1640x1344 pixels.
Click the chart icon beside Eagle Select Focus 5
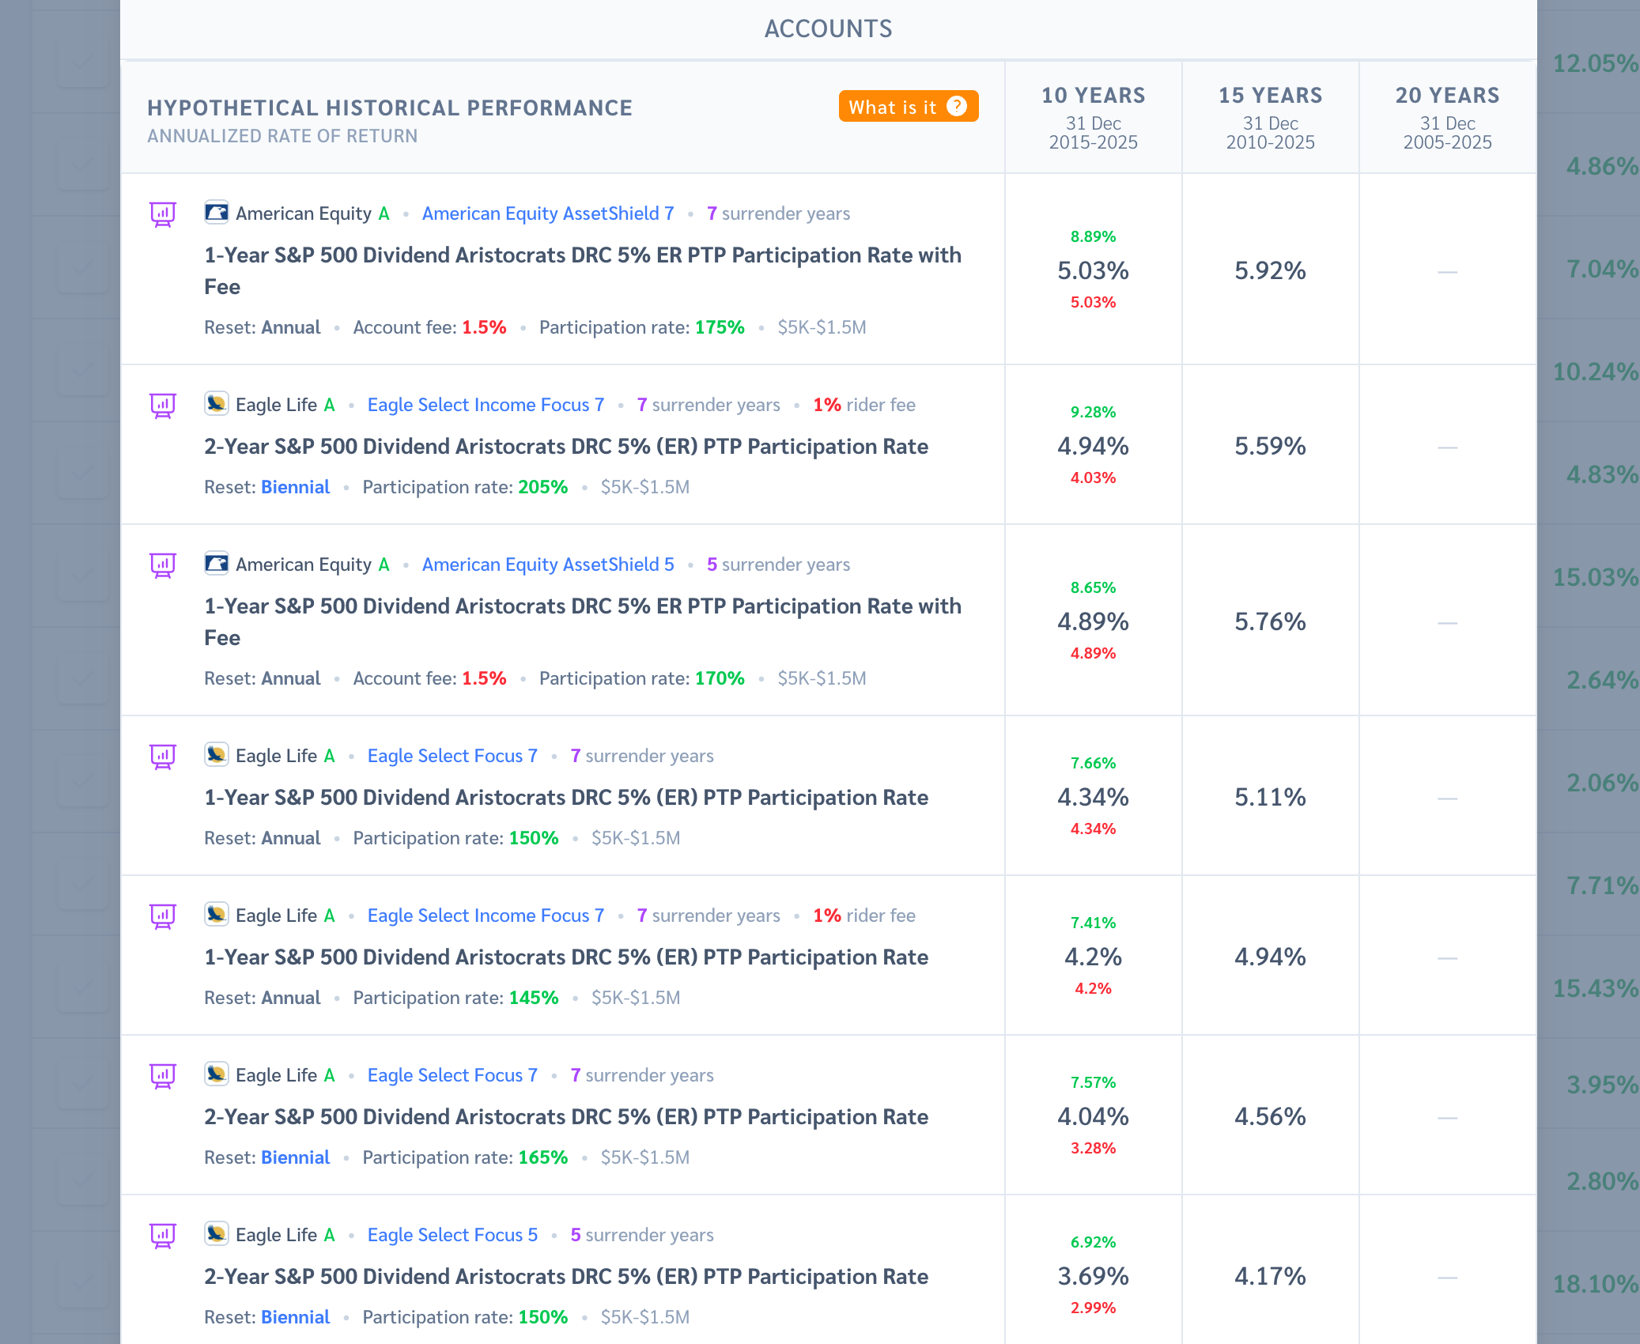163,1236
